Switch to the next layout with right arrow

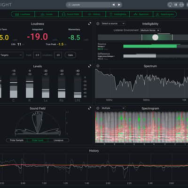coord(119,5)
